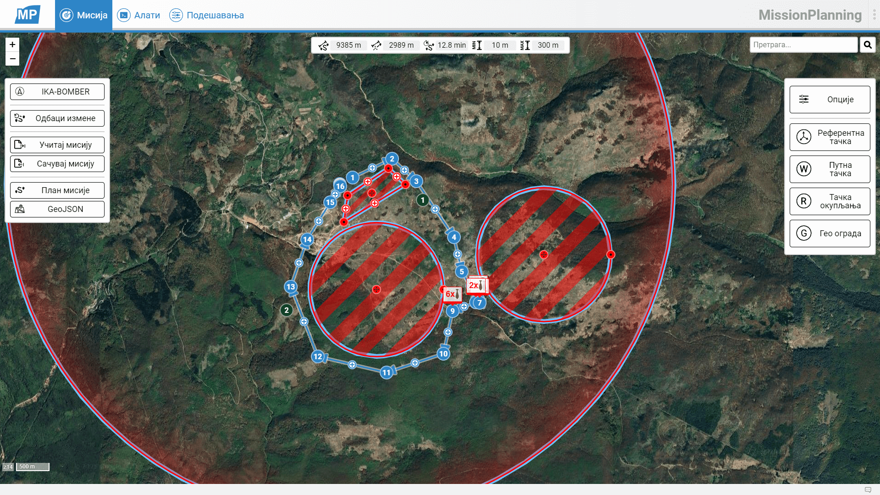880x495 pixels.
Task: Click the Одбаци измене button
Action: coord(57,118)
